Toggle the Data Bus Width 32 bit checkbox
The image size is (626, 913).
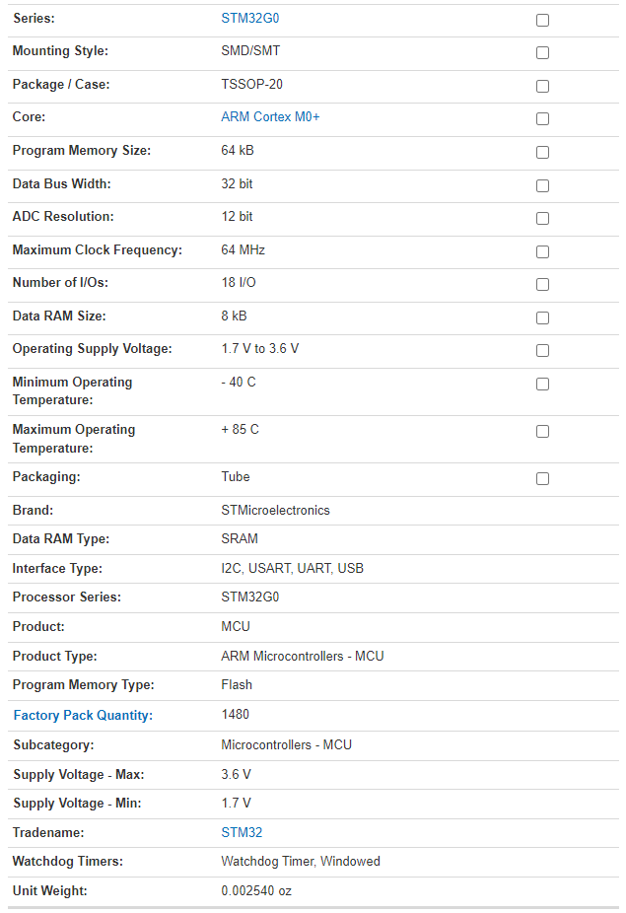tap(542, 185)
